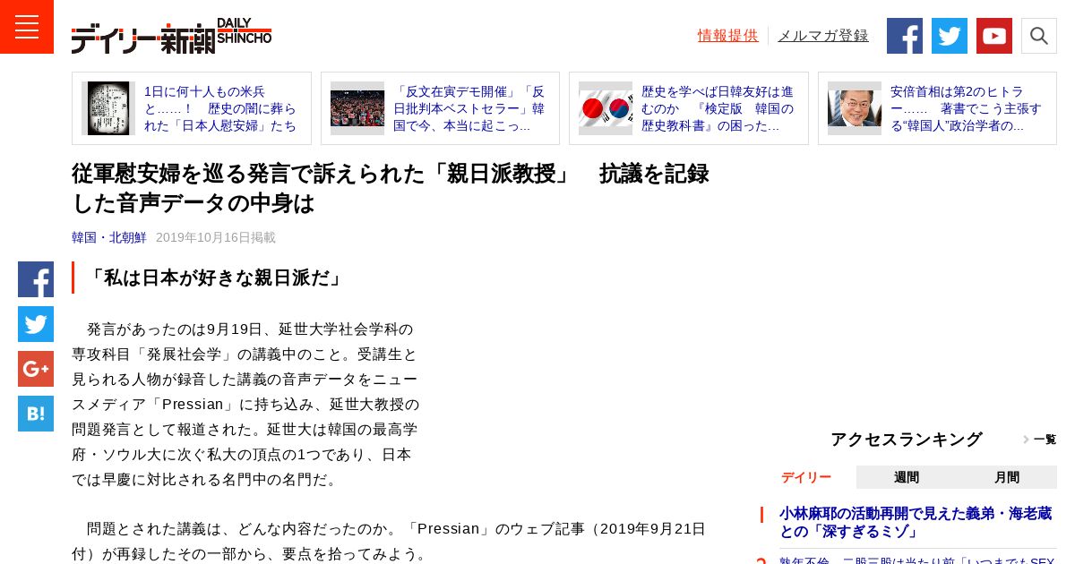
Task: Share article on Twitter from side bar
Action: (x=36, y=324)
